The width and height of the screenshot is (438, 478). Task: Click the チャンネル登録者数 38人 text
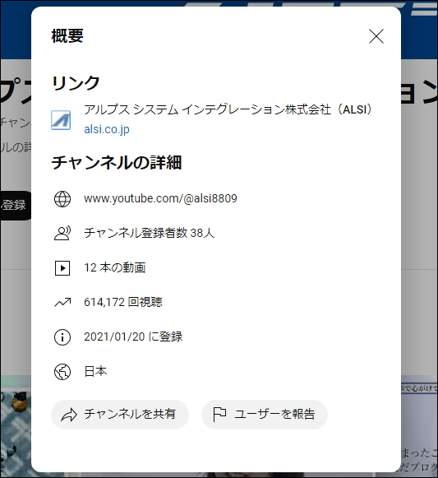click(x=150, y=233)
